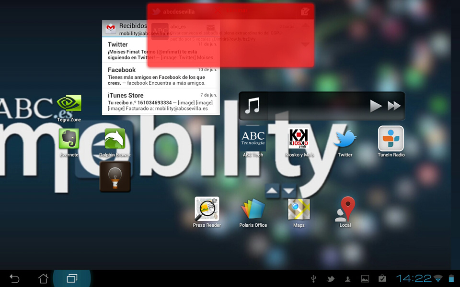Tap the Android back button
Viewport: 460px width, 287px height.
[15, 278]
